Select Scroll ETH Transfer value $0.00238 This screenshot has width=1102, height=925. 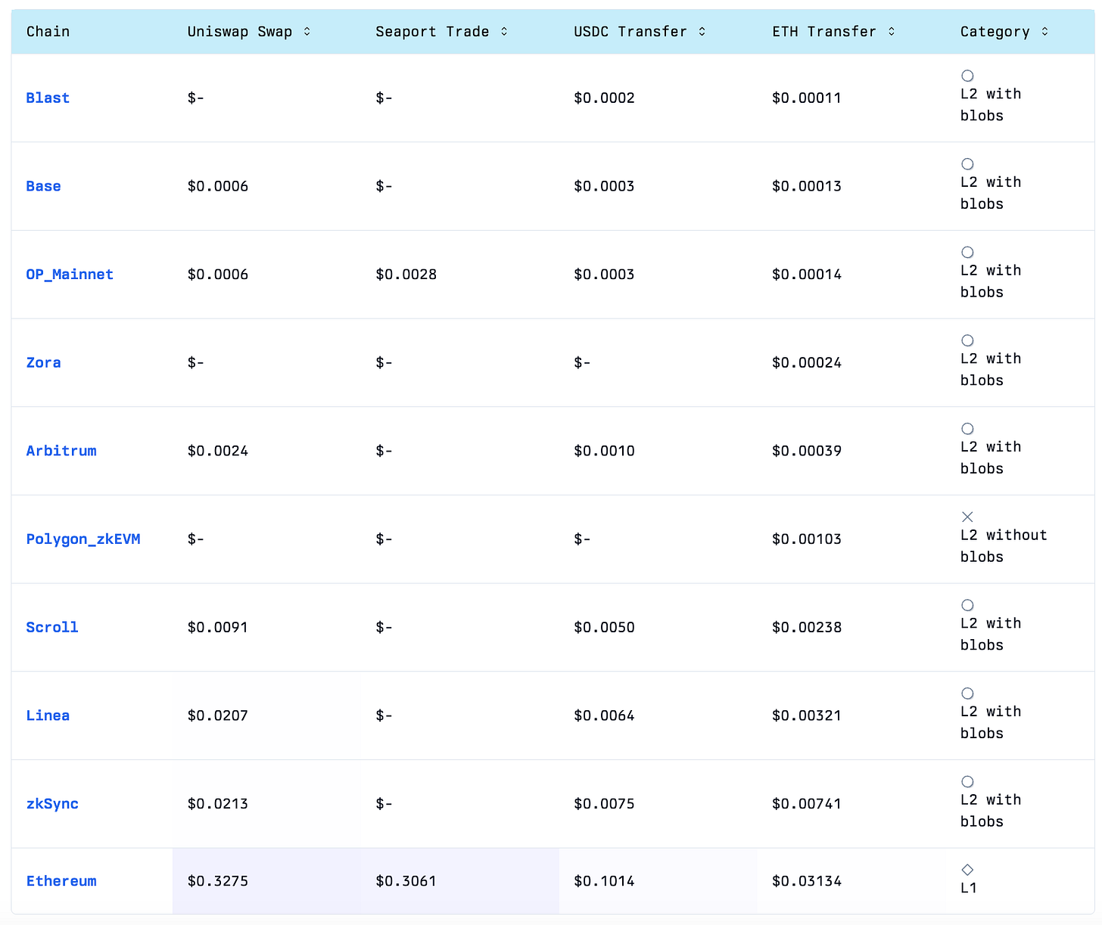coord(807,627)
